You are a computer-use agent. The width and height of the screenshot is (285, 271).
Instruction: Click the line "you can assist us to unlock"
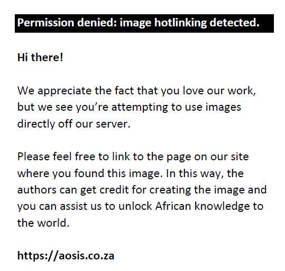[x=140, y=207]
